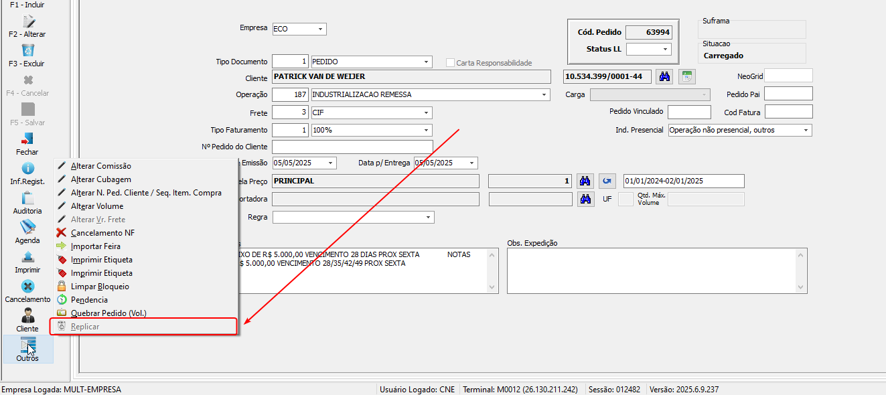Viewport: 886px width, 395px height.
Task: Click binoculars search icon beside client CNPJ
Action: coord(664,77)
